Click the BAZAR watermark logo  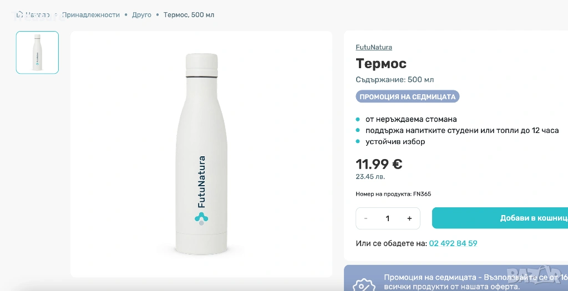[546, 280]
